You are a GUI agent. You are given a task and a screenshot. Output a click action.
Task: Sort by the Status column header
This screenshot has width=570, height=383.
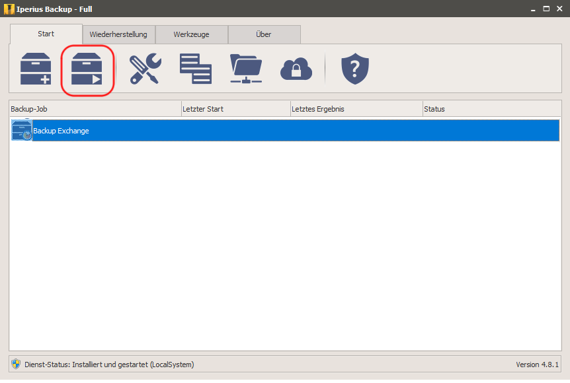(492, 109)
